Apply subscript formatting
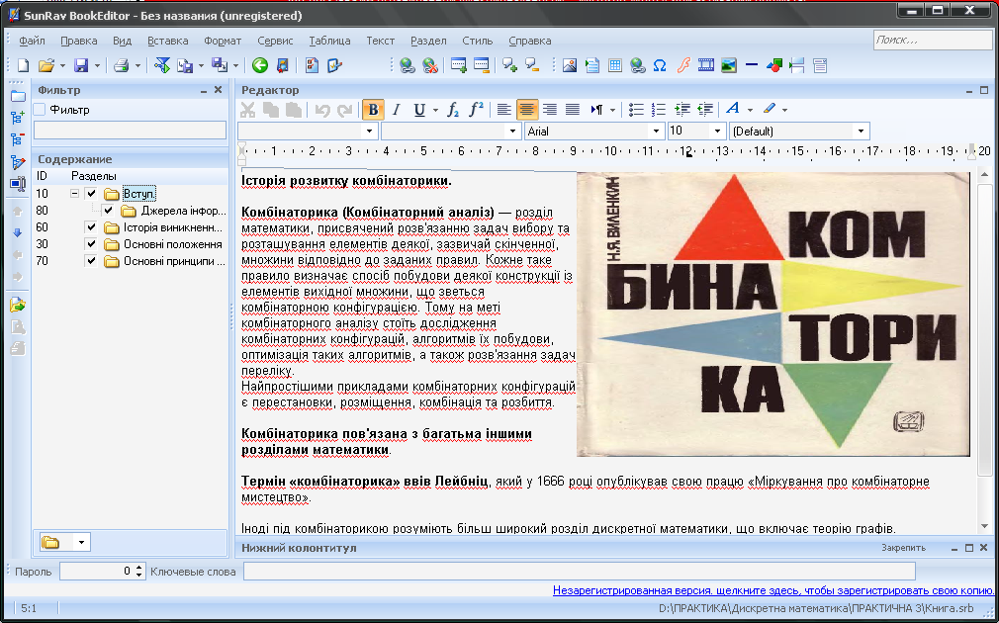 452,110
